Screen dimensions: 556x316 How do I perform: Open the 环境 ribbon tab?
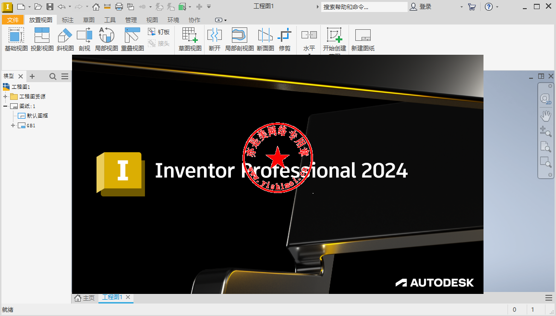173,20
